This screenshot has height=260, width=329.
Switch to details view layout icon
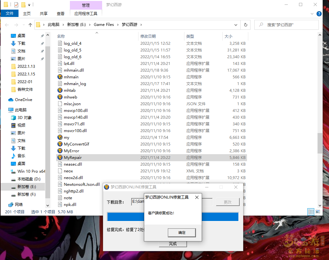(311, 212)
